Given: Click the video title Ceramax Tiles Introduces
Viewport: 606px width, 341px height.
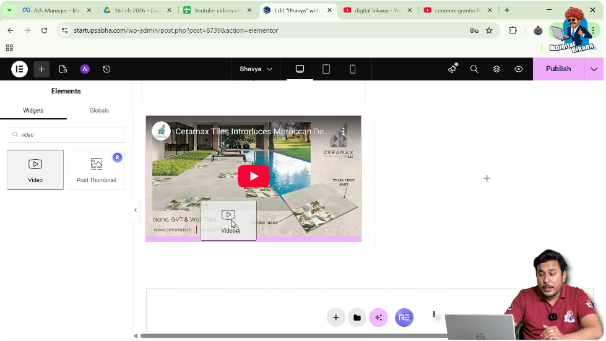Looking at the screenshot, I should pyautogui.click(x=252, y=132).
